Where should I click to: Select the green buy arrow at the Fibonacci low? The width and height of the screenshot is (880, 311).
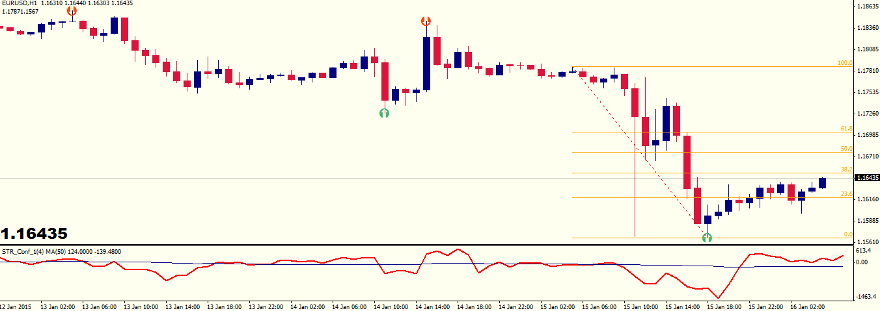tap(708, 238)
